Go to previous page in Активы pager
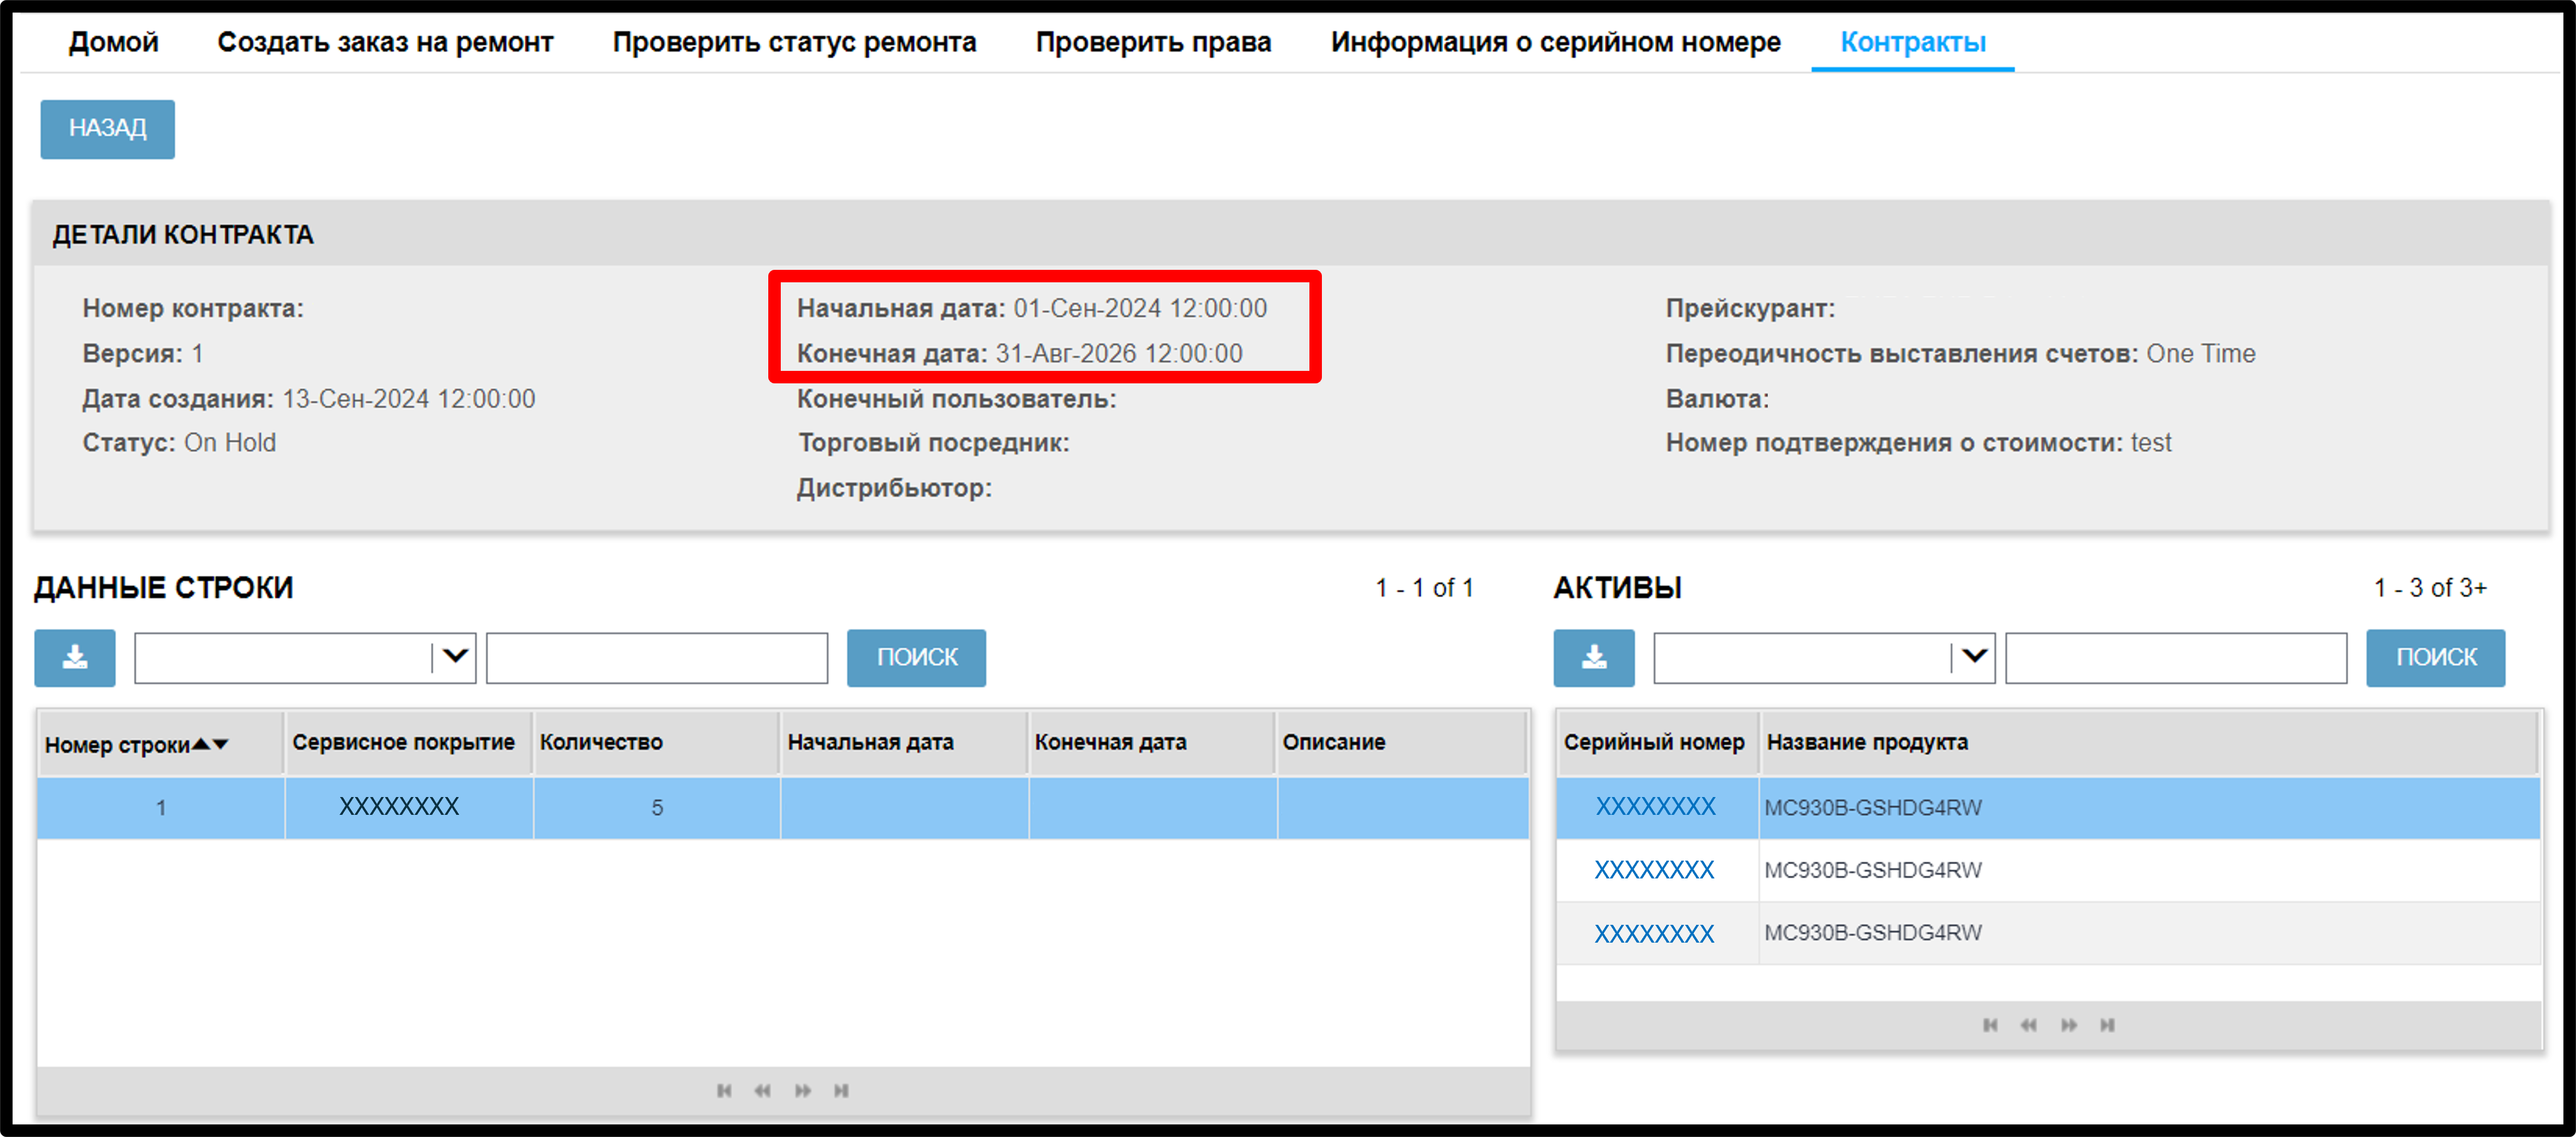 2029,1025
